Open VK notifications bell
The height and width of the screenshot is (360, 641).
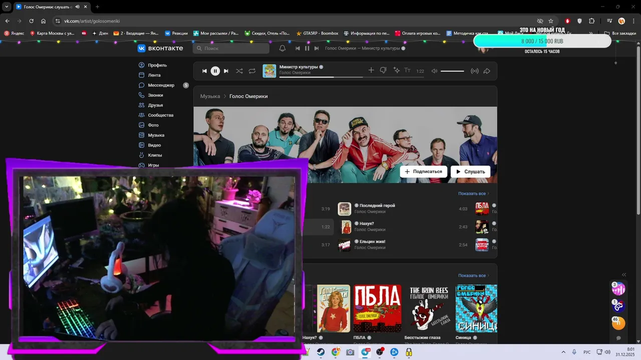pyautogui.click(x=282, y=48)
